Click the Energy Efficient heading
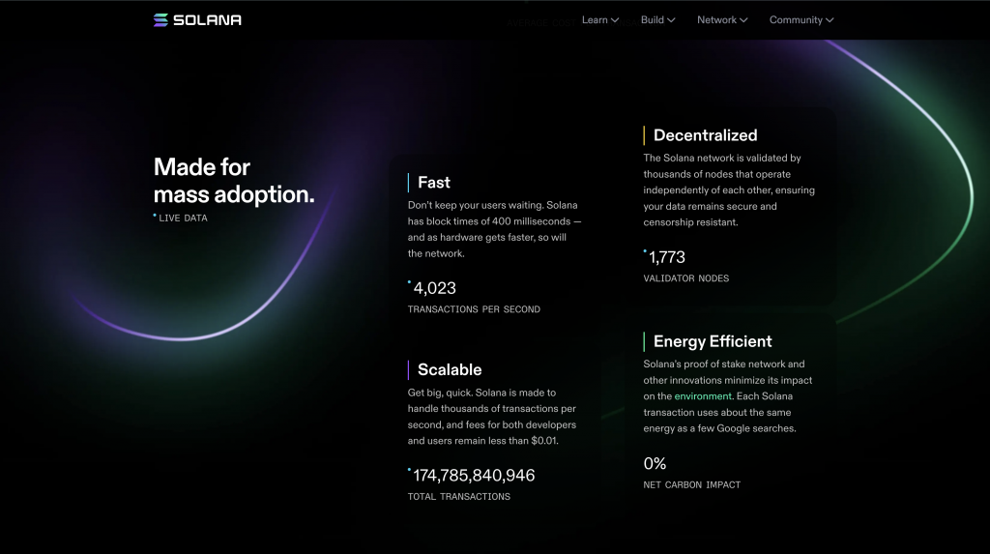This screenshot has height=554, width=990. click(x=713, y=341)
